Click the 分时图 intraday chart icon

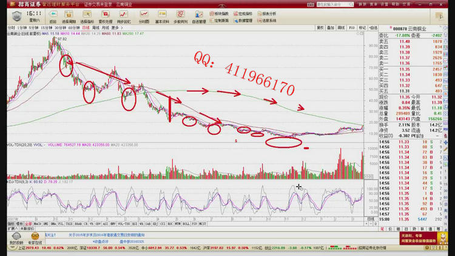coord(144,14)
